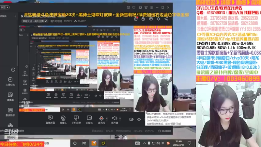
Task: Click the save-disk icon in the outer title bar
Action: (141, 8)
